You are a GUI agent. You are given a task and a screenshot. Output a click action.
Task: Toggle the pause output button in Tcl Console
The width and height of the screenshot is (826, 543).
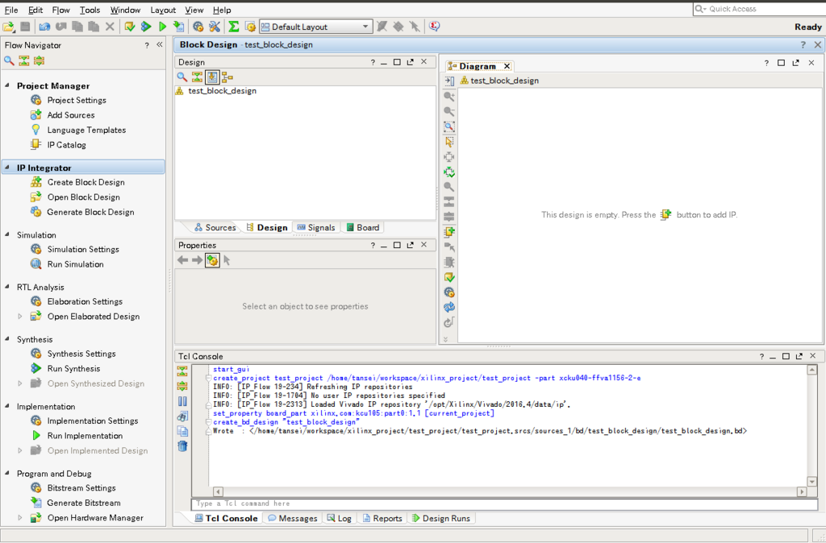click(x=182, y=401)
